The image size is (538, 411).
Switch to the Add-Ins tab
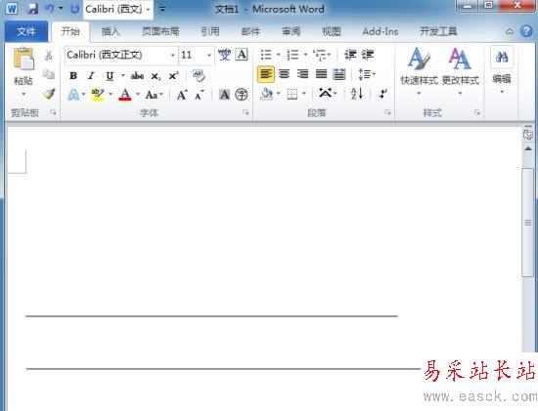[x=381, y=31]
